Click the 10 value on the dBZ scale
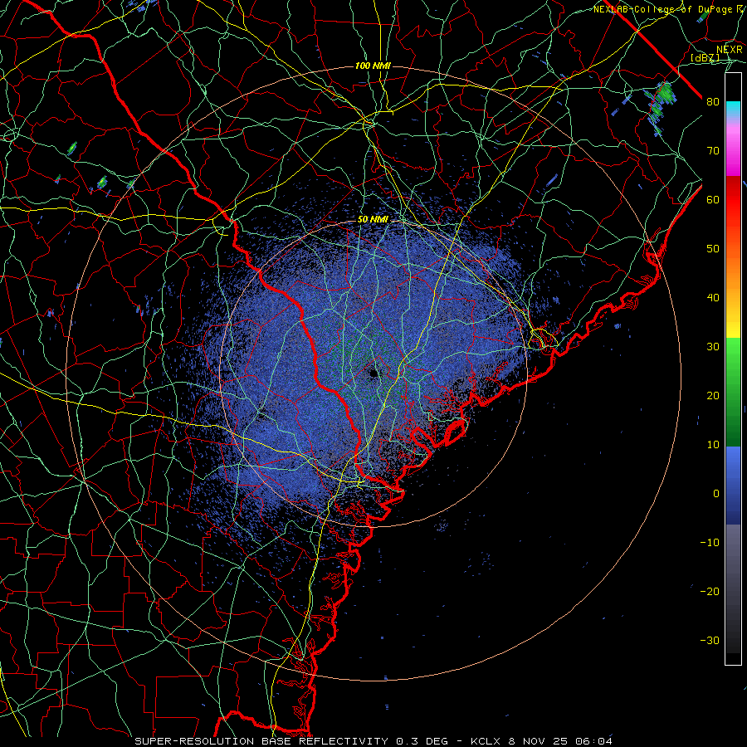Image resolution: width=747 pixels, height=747 pixels. point(713,445)
